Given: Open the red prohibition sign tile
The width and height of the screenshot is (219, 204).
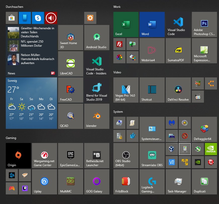Looking at the screenshot, I should 185,136.
